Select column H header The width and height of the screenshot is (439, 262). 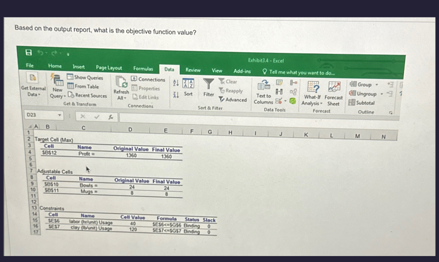(x=230, y=132)
